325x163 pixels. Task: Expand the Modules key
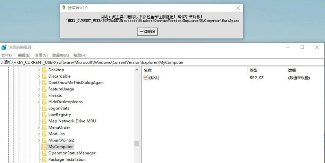point(39,134)
